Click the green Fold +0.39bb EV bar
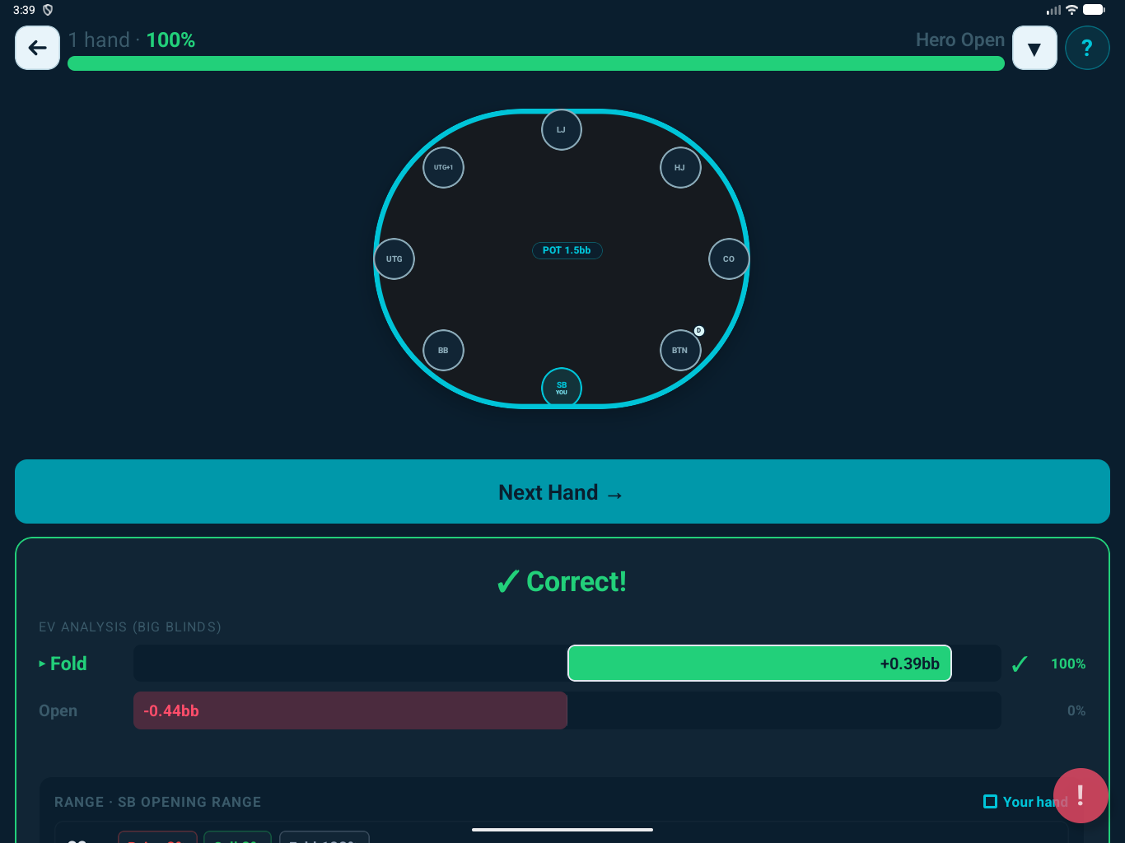The width and height of the screenshot is (1125, 843). click(x=759, y=664)
